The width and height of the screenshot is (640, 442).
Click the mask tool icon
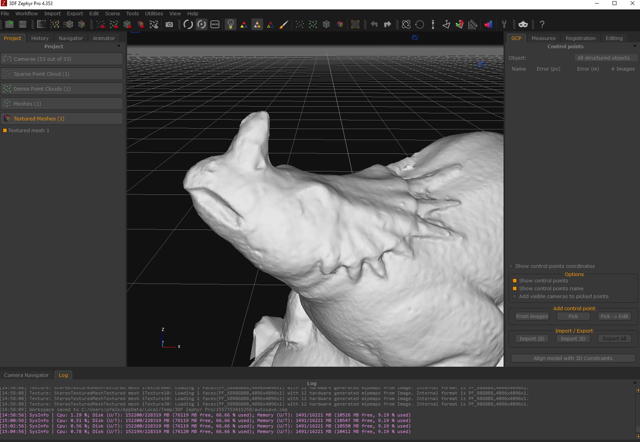[523, 24]
